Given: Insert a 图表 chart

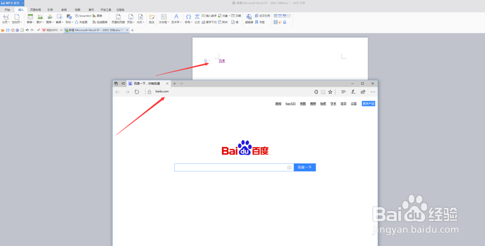Looking at the screenshot, I should [97, 15].
